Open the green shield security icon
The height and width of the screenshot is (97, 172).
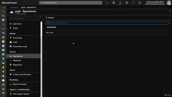point(3,67)
